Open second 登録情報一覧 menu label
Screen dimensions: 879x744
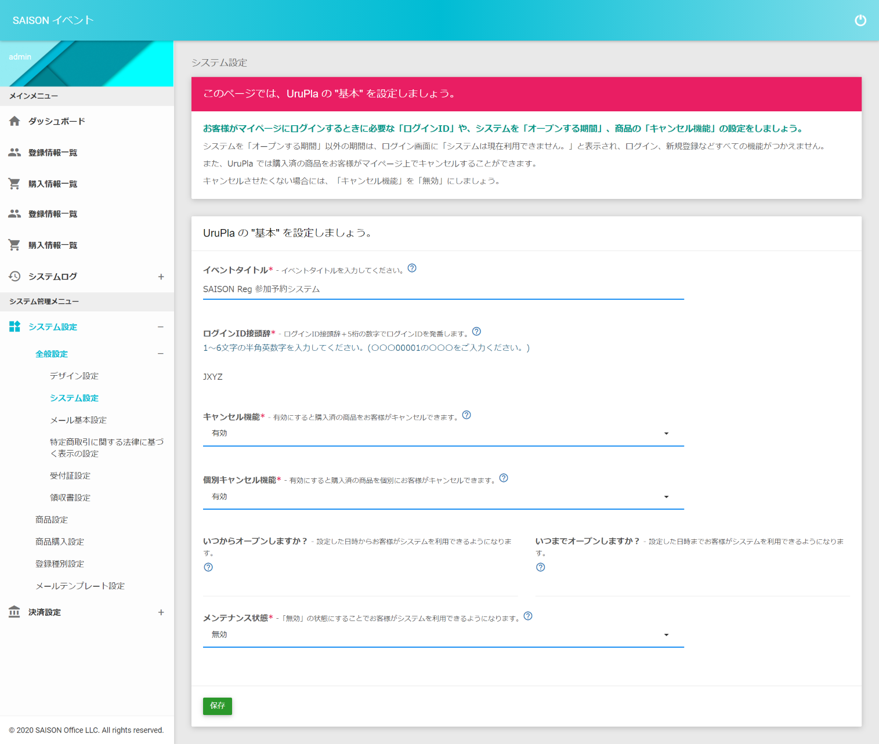click(x=53, y=214)
